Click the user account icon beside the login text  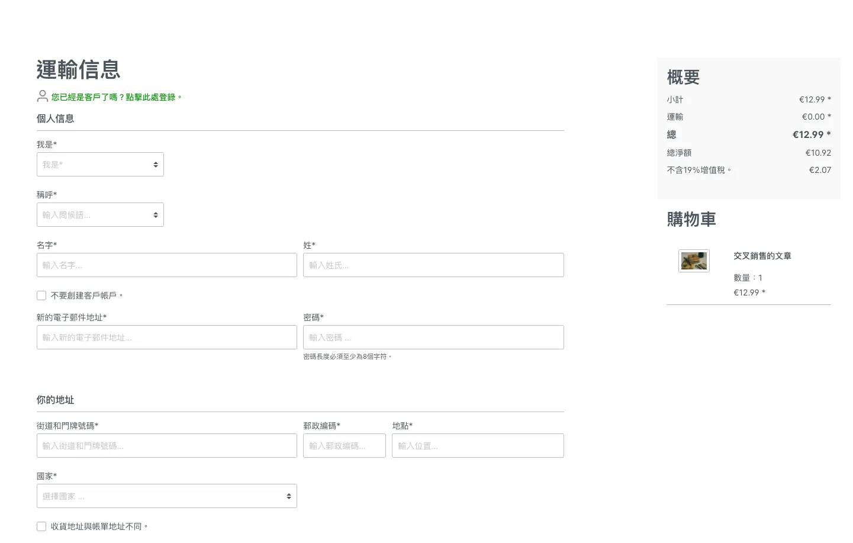(x=42, y=97)
